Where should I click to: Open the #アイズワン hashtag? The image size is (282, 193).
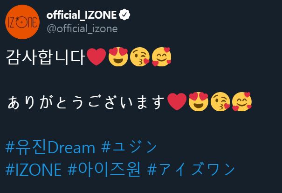[x=191, y=169]
